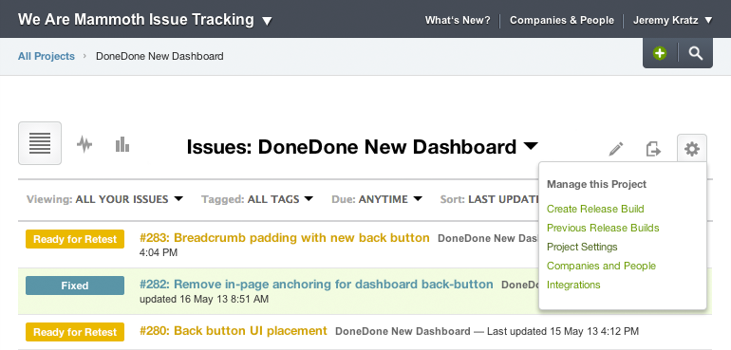Viewport: 731px width, 350px height.
Task: Select Previous Release Builds menu item
Action: (603, 228)
